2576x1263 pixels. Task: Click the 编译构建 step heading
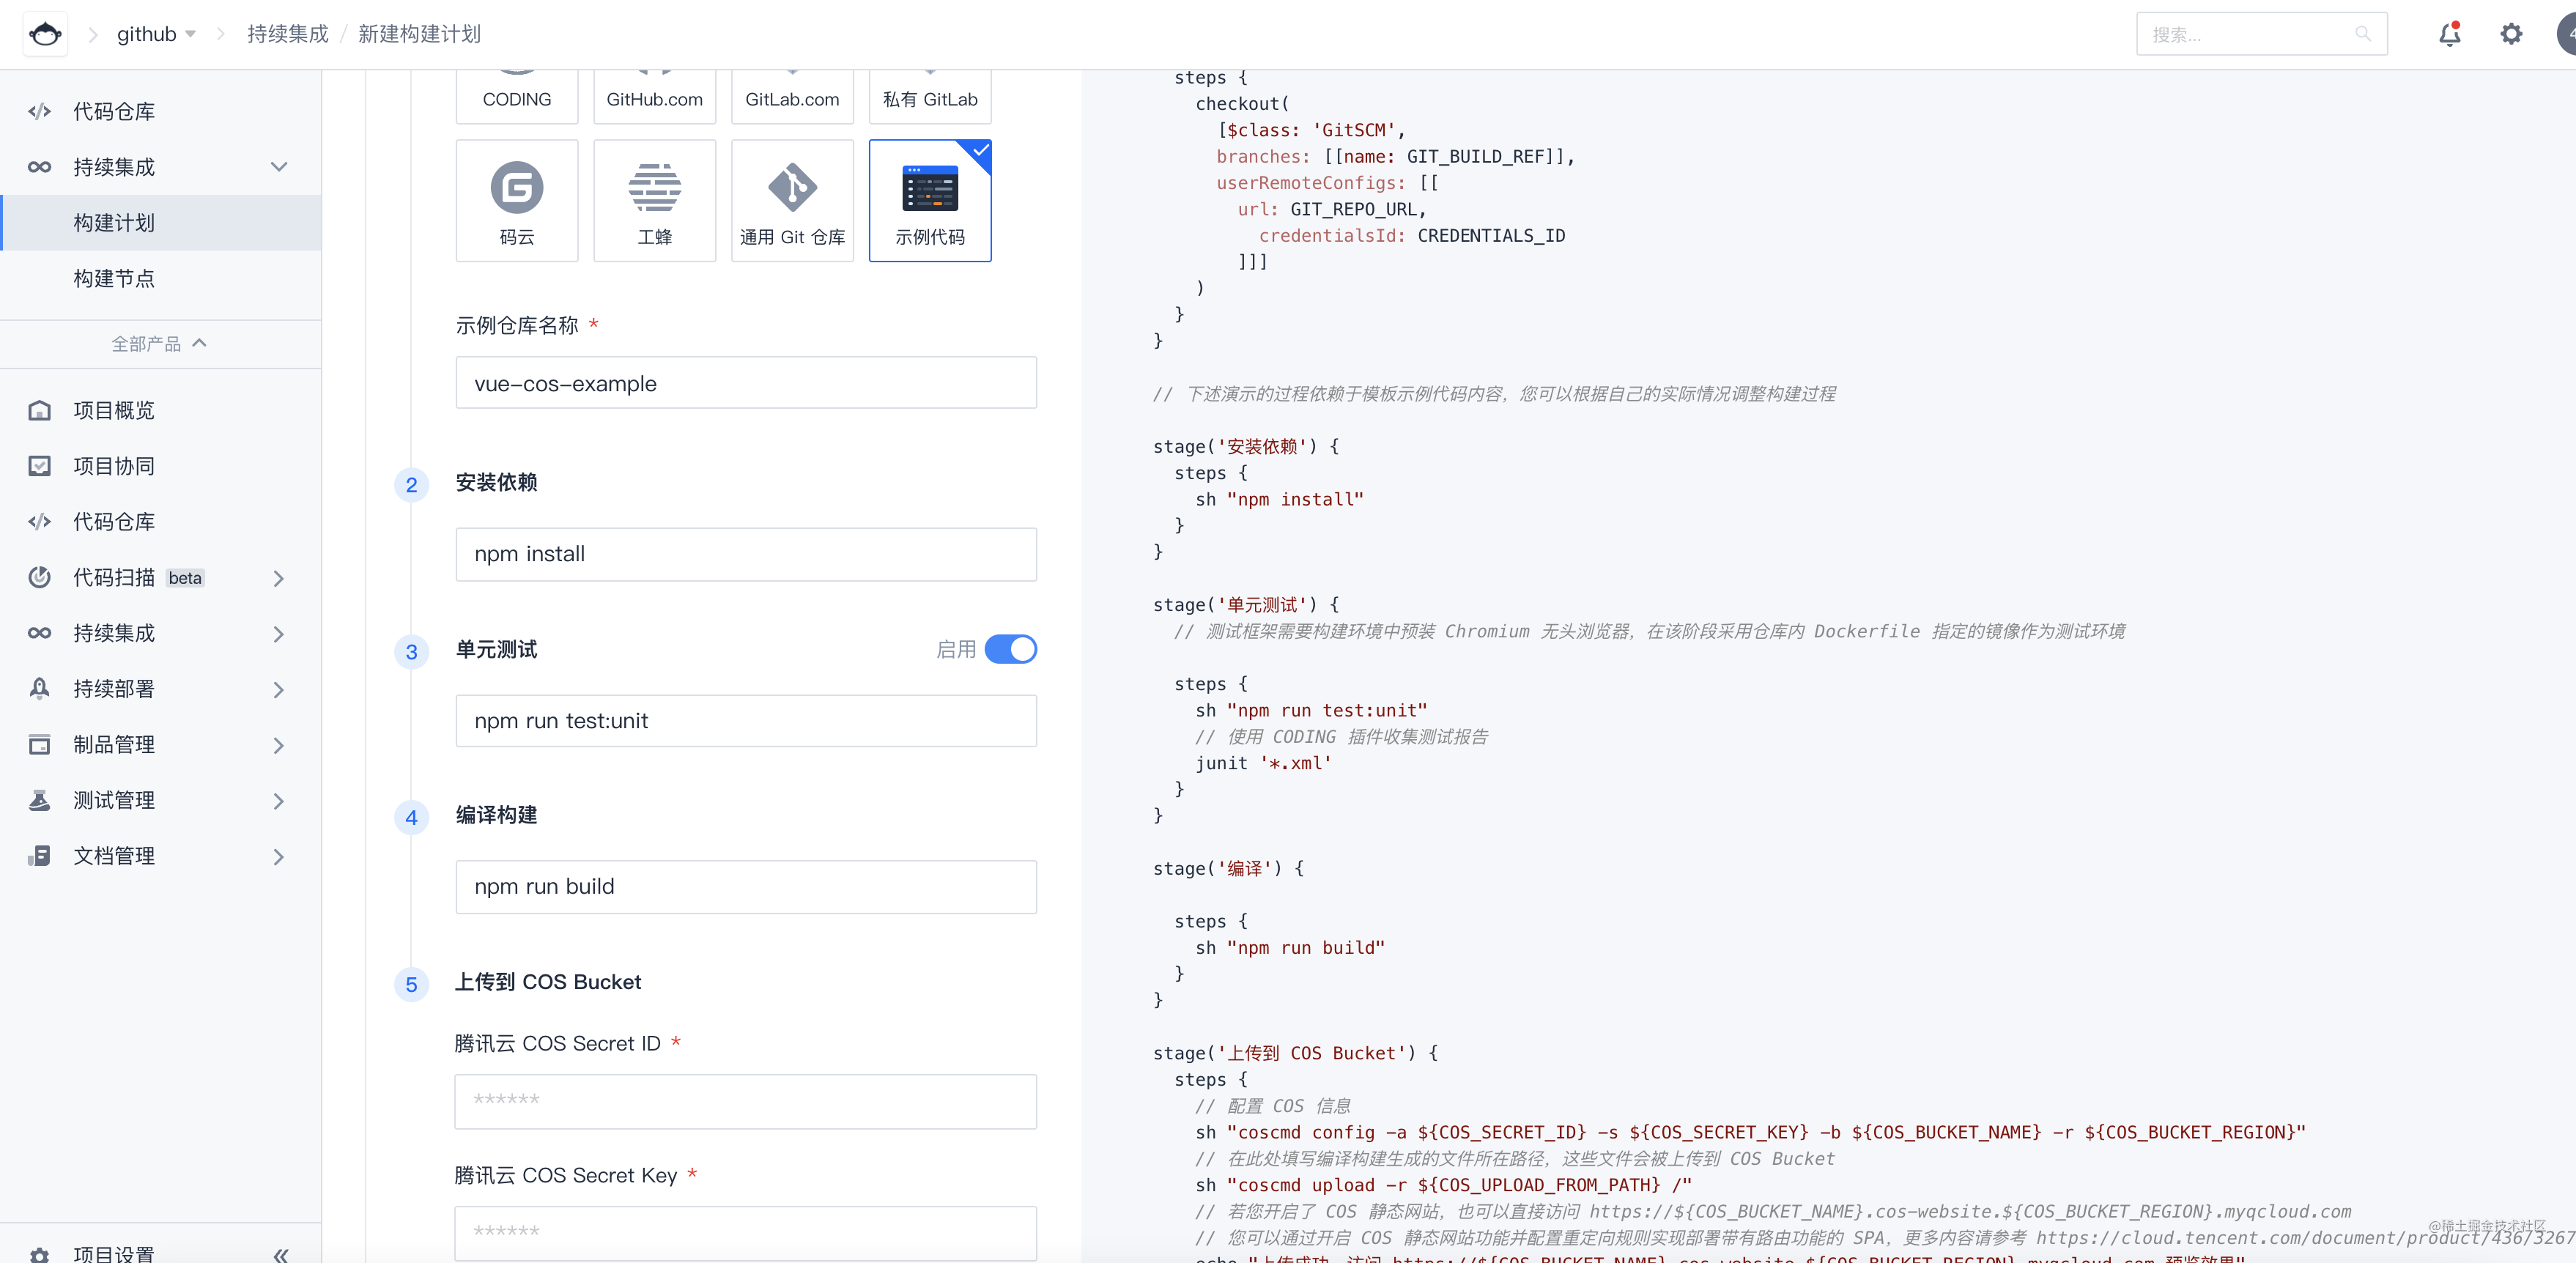[x=497, y=815]
